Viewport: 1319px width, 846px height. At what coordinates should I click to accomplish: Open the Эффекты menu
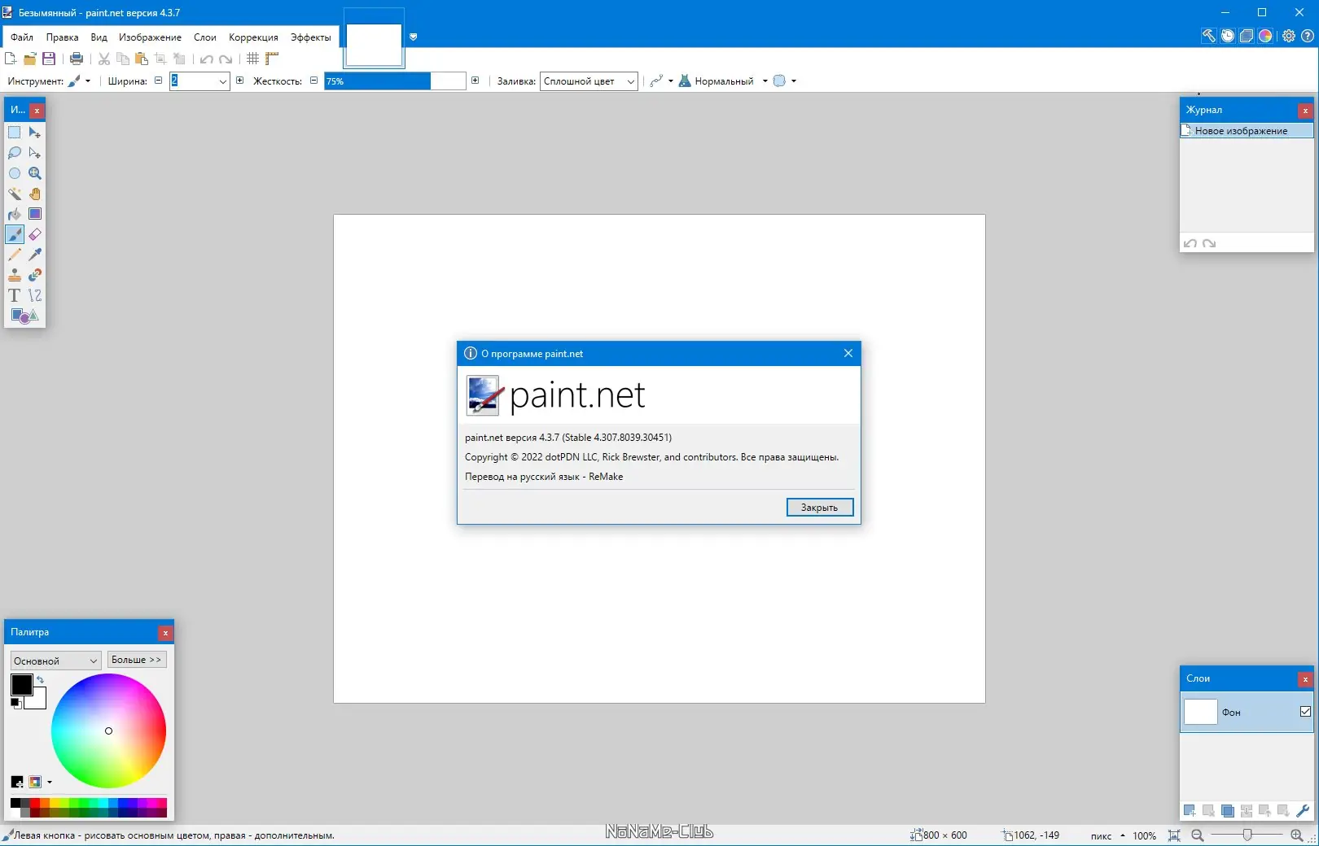[311, 37]
